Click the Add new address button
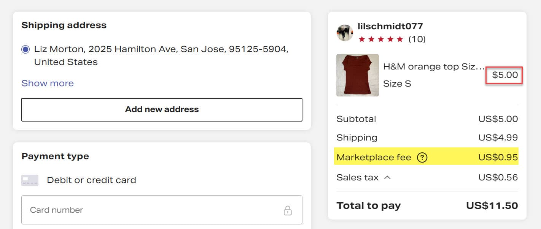The width and height of the screenshot is (541, 229). [162, 110]
